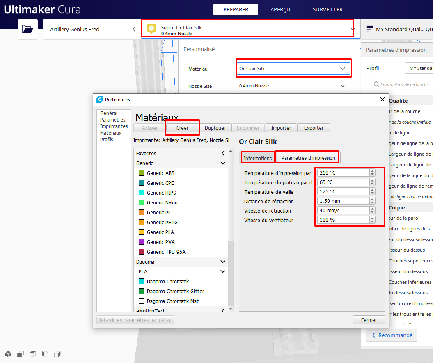Click the materials list scrollbar down arrow

231,309
